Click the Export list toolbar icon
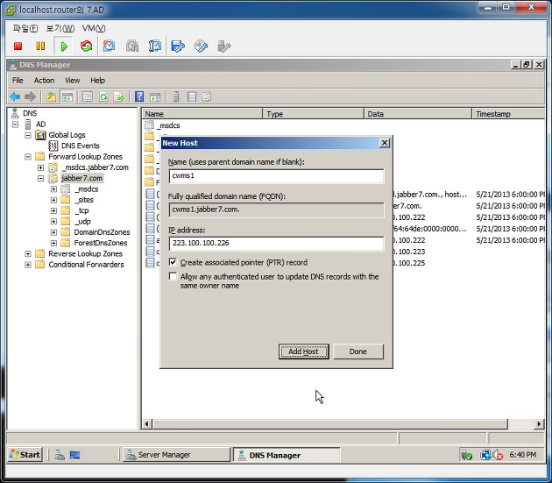The image size is (552, 483). [x=119, y=96]
